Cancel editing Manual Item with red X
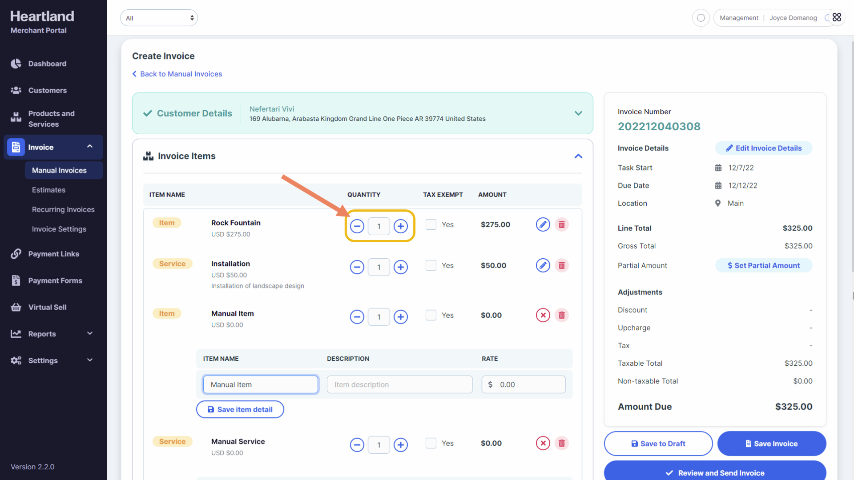Viewport: 854px width, 480px height. 543,316
